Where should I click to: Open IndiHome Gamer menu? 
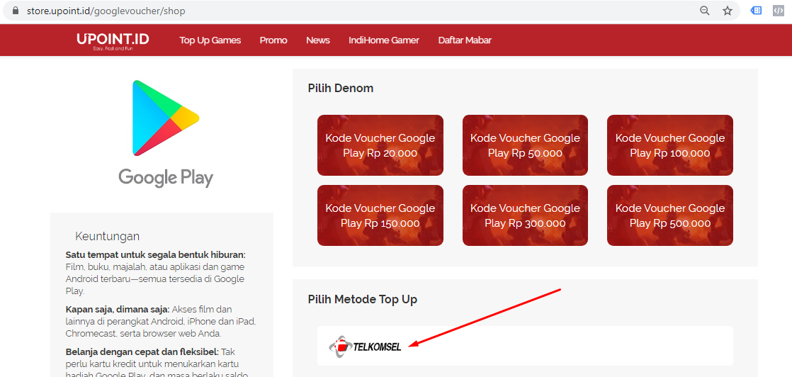coord(384,40)
